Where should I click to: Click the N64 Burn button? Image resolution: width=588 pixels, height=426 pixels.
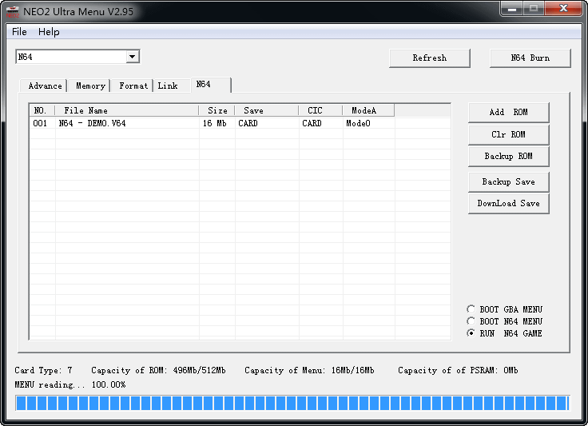pyautogui.click(x=530, y=58)
